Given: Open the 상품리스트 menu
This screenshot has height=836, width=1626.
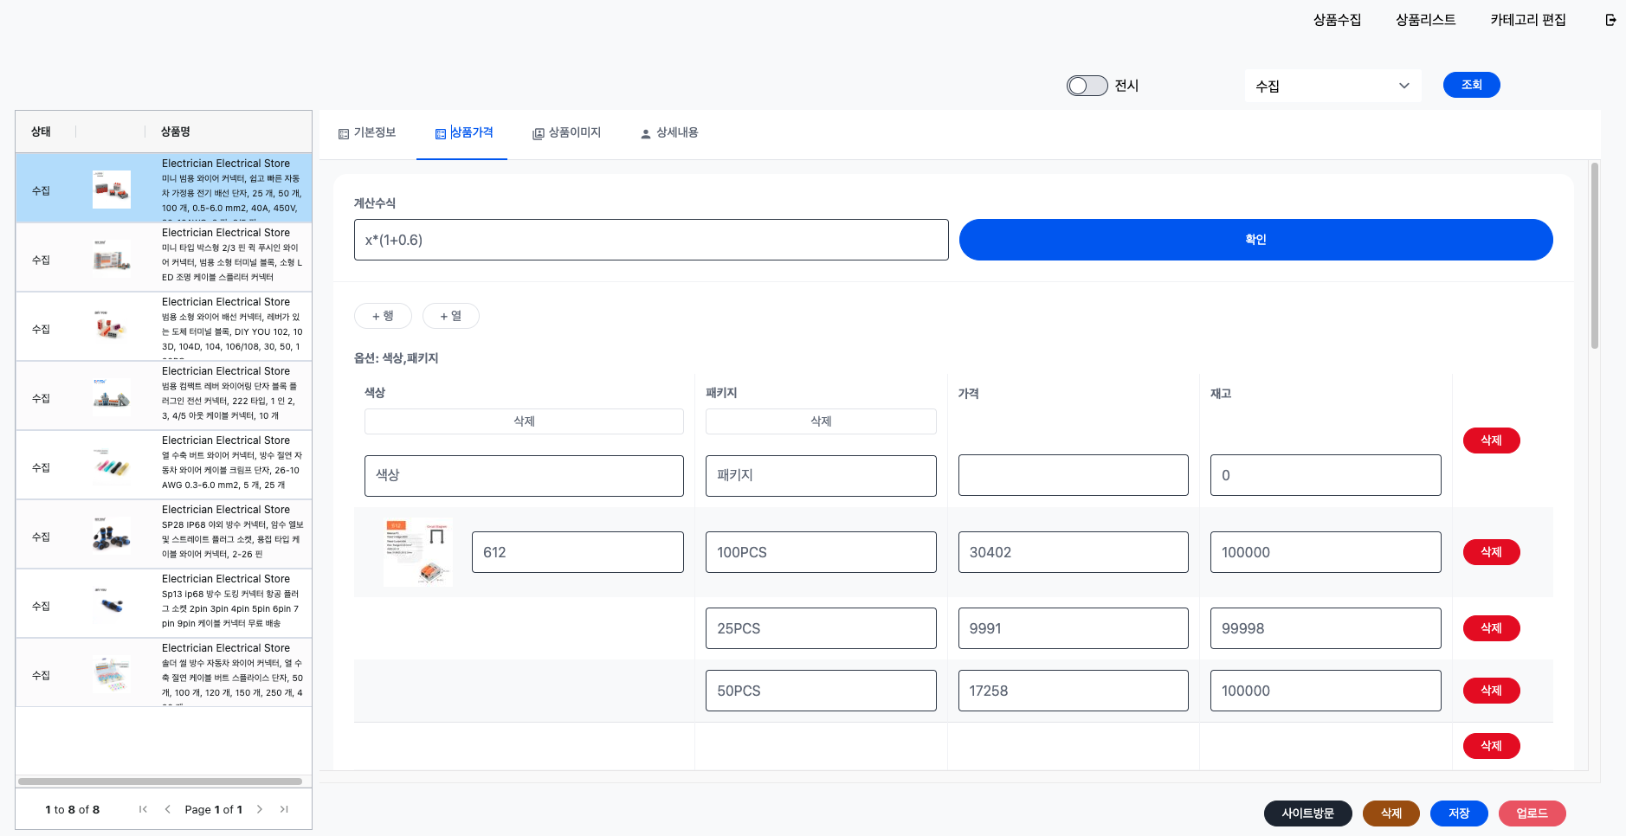Looking at the screenshot, I should pos(1425,20).
